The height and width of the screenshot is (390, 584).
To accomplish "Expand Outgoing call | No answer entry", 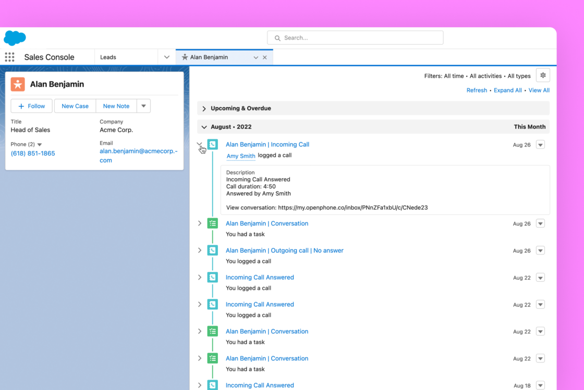I will (200, 250).
